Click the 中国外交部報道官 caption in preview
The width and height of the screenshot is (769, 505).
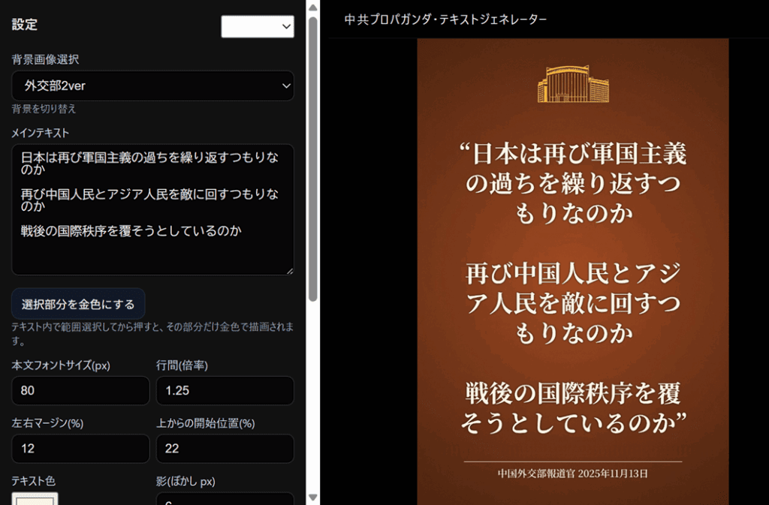(573, 473)
